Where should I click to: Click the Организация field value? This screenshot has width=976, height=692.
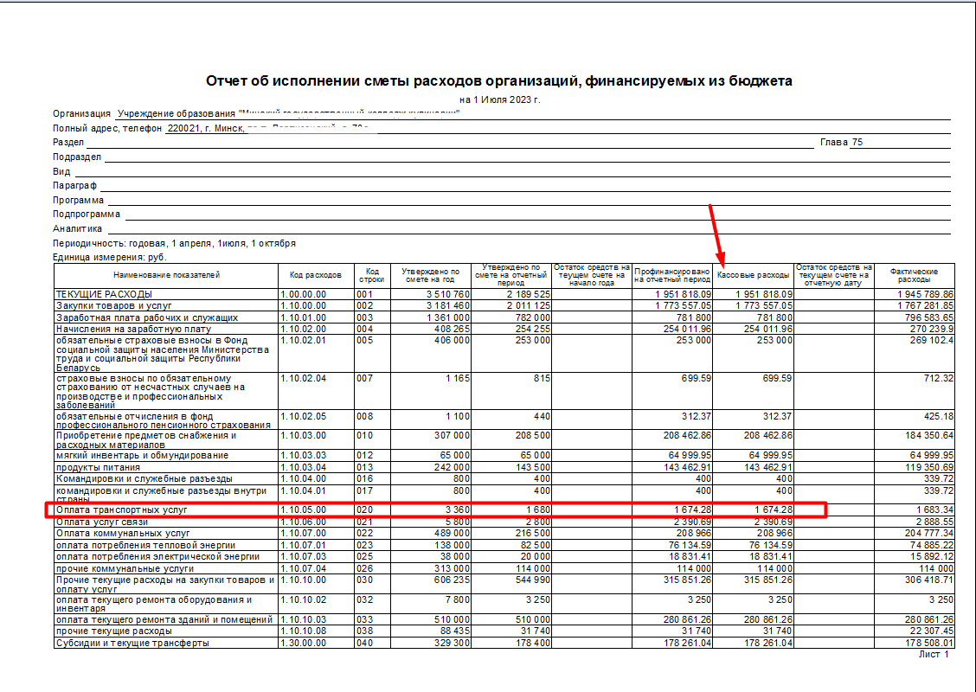coord(287,113)
